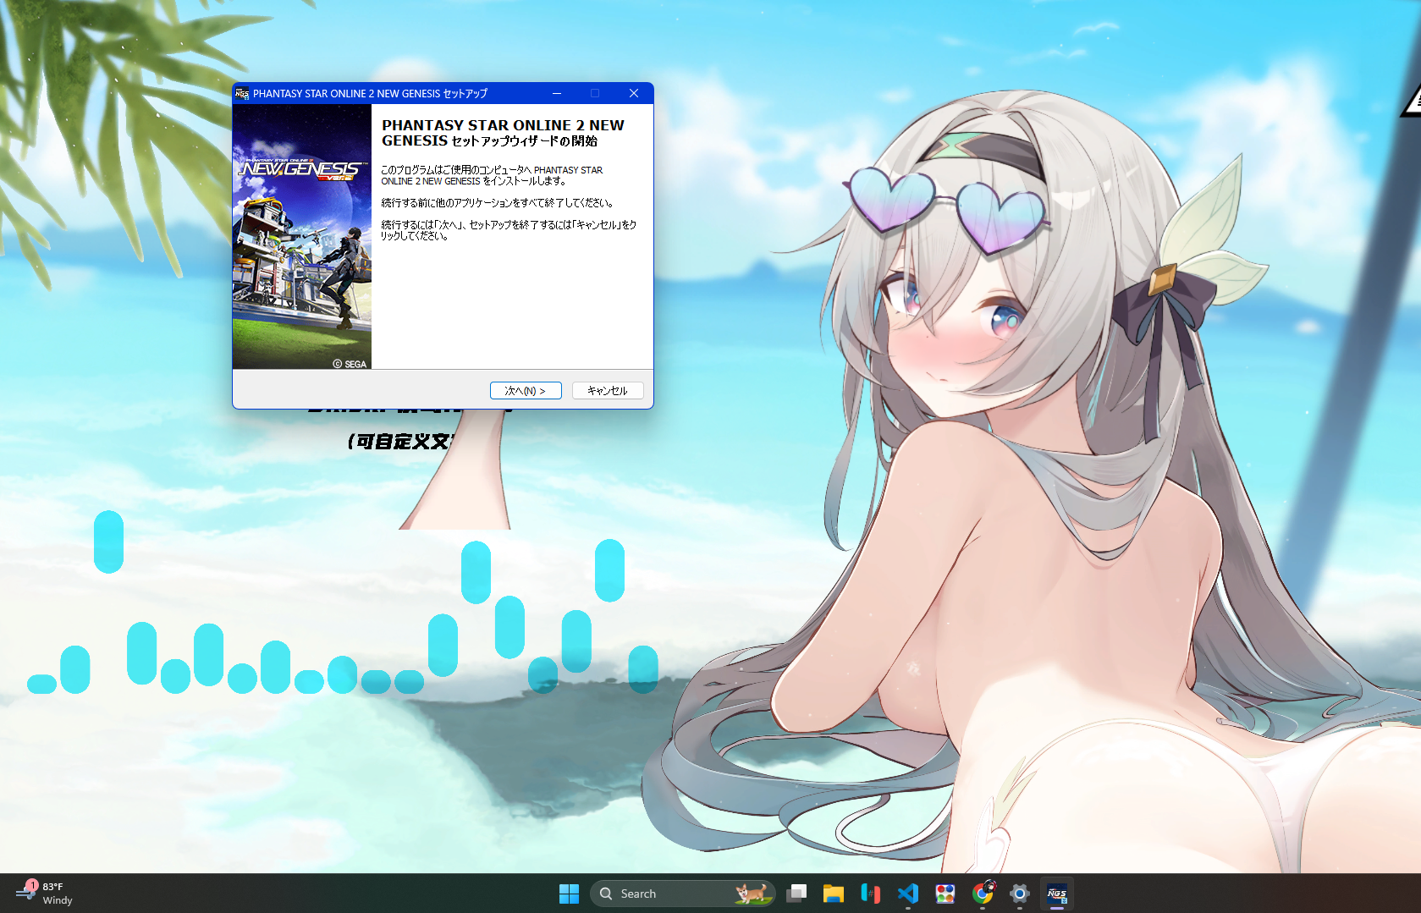Click the paragraph starting with 続行するには「次へ」

(x=509, y=230)
